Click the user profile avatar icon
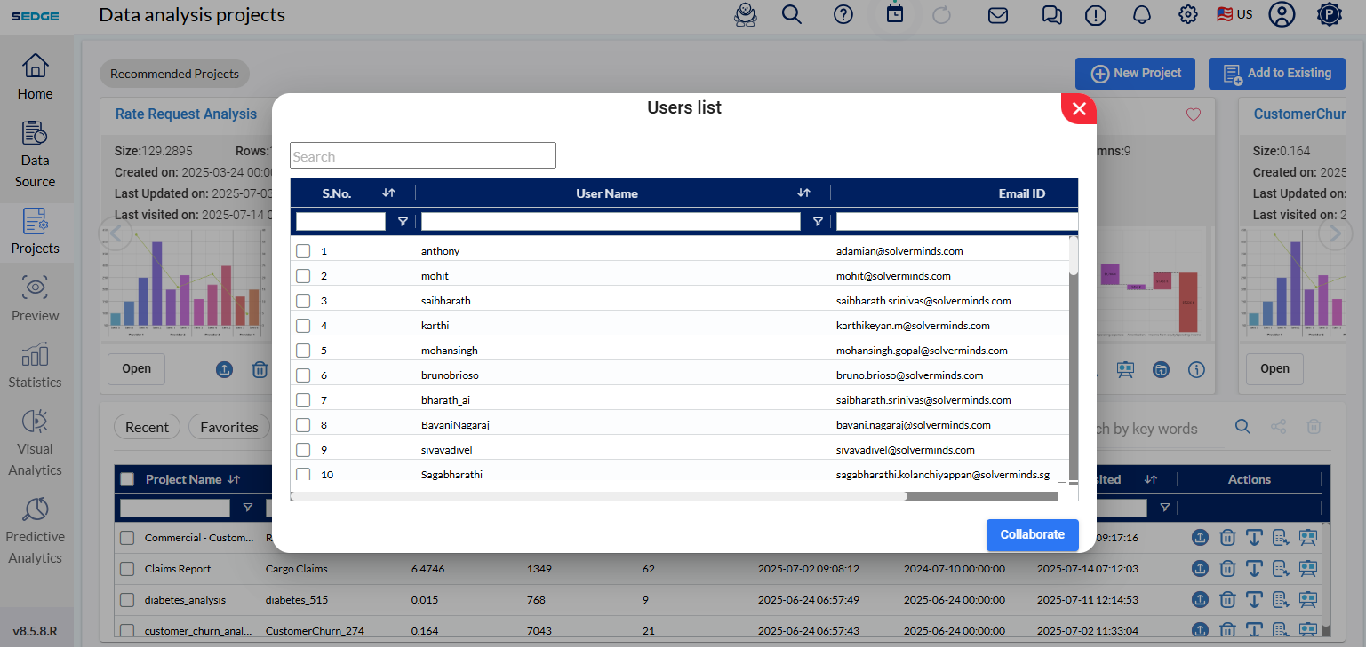1366x647 pixels. (x=1281, y=15)
